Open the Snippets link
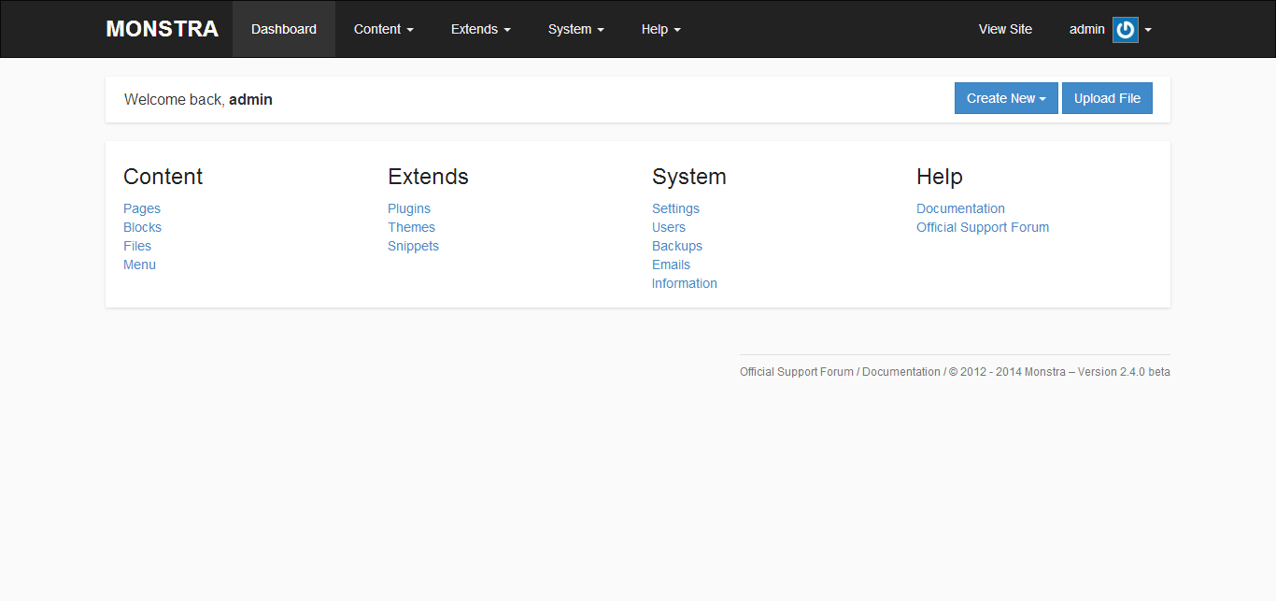Screen dimensions: 1276x601 tap(413, 246)
